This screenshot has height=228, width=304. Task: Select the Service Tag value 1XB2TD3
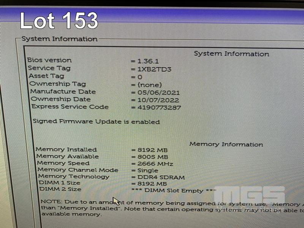(154, 69)
